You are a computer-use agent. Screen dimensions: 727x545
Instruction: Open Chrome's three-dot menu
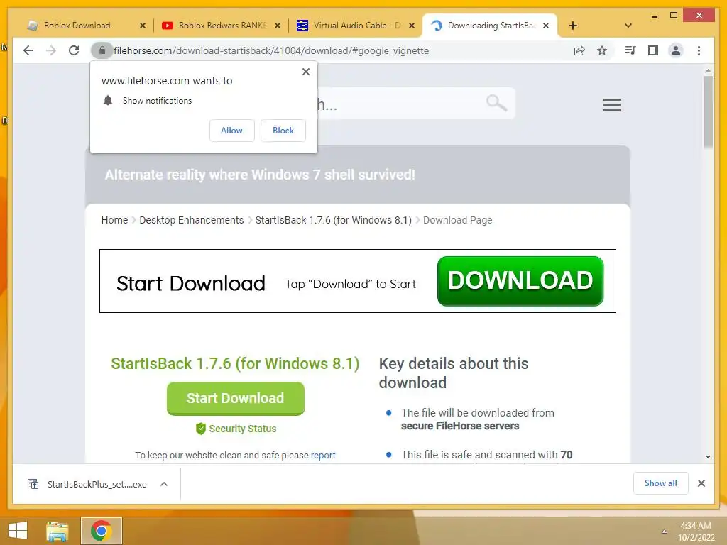point(699,50)
